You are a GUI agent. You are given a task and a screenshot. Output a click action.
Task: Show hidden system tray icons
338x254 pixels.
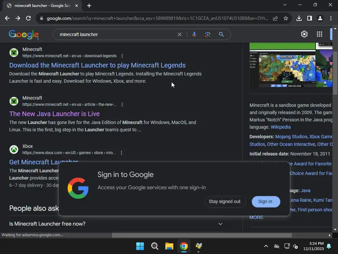(266, 246)
